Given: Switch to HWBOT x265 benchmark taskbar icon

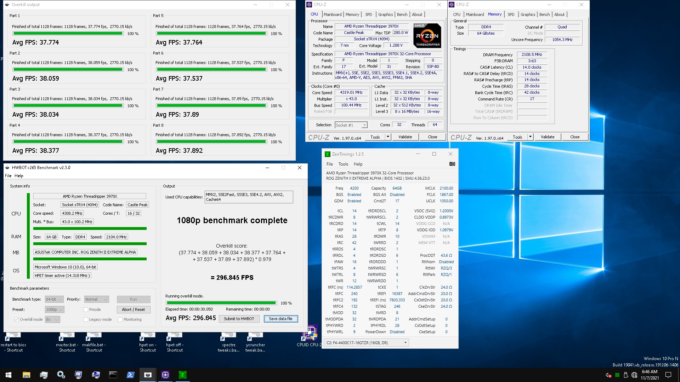Looking at the screenshot, I should click(148, 375).
